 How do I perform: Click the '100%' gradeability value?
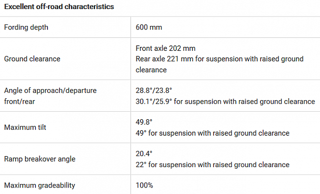[144, 185]
